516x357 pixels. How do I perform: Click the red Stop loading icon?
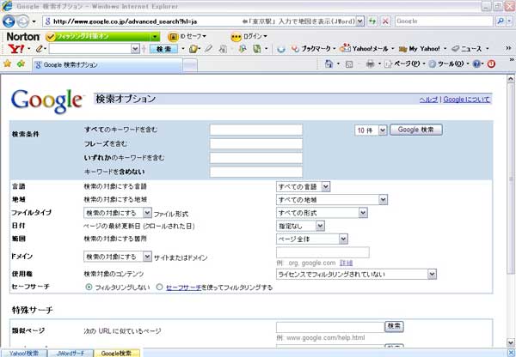385,21
